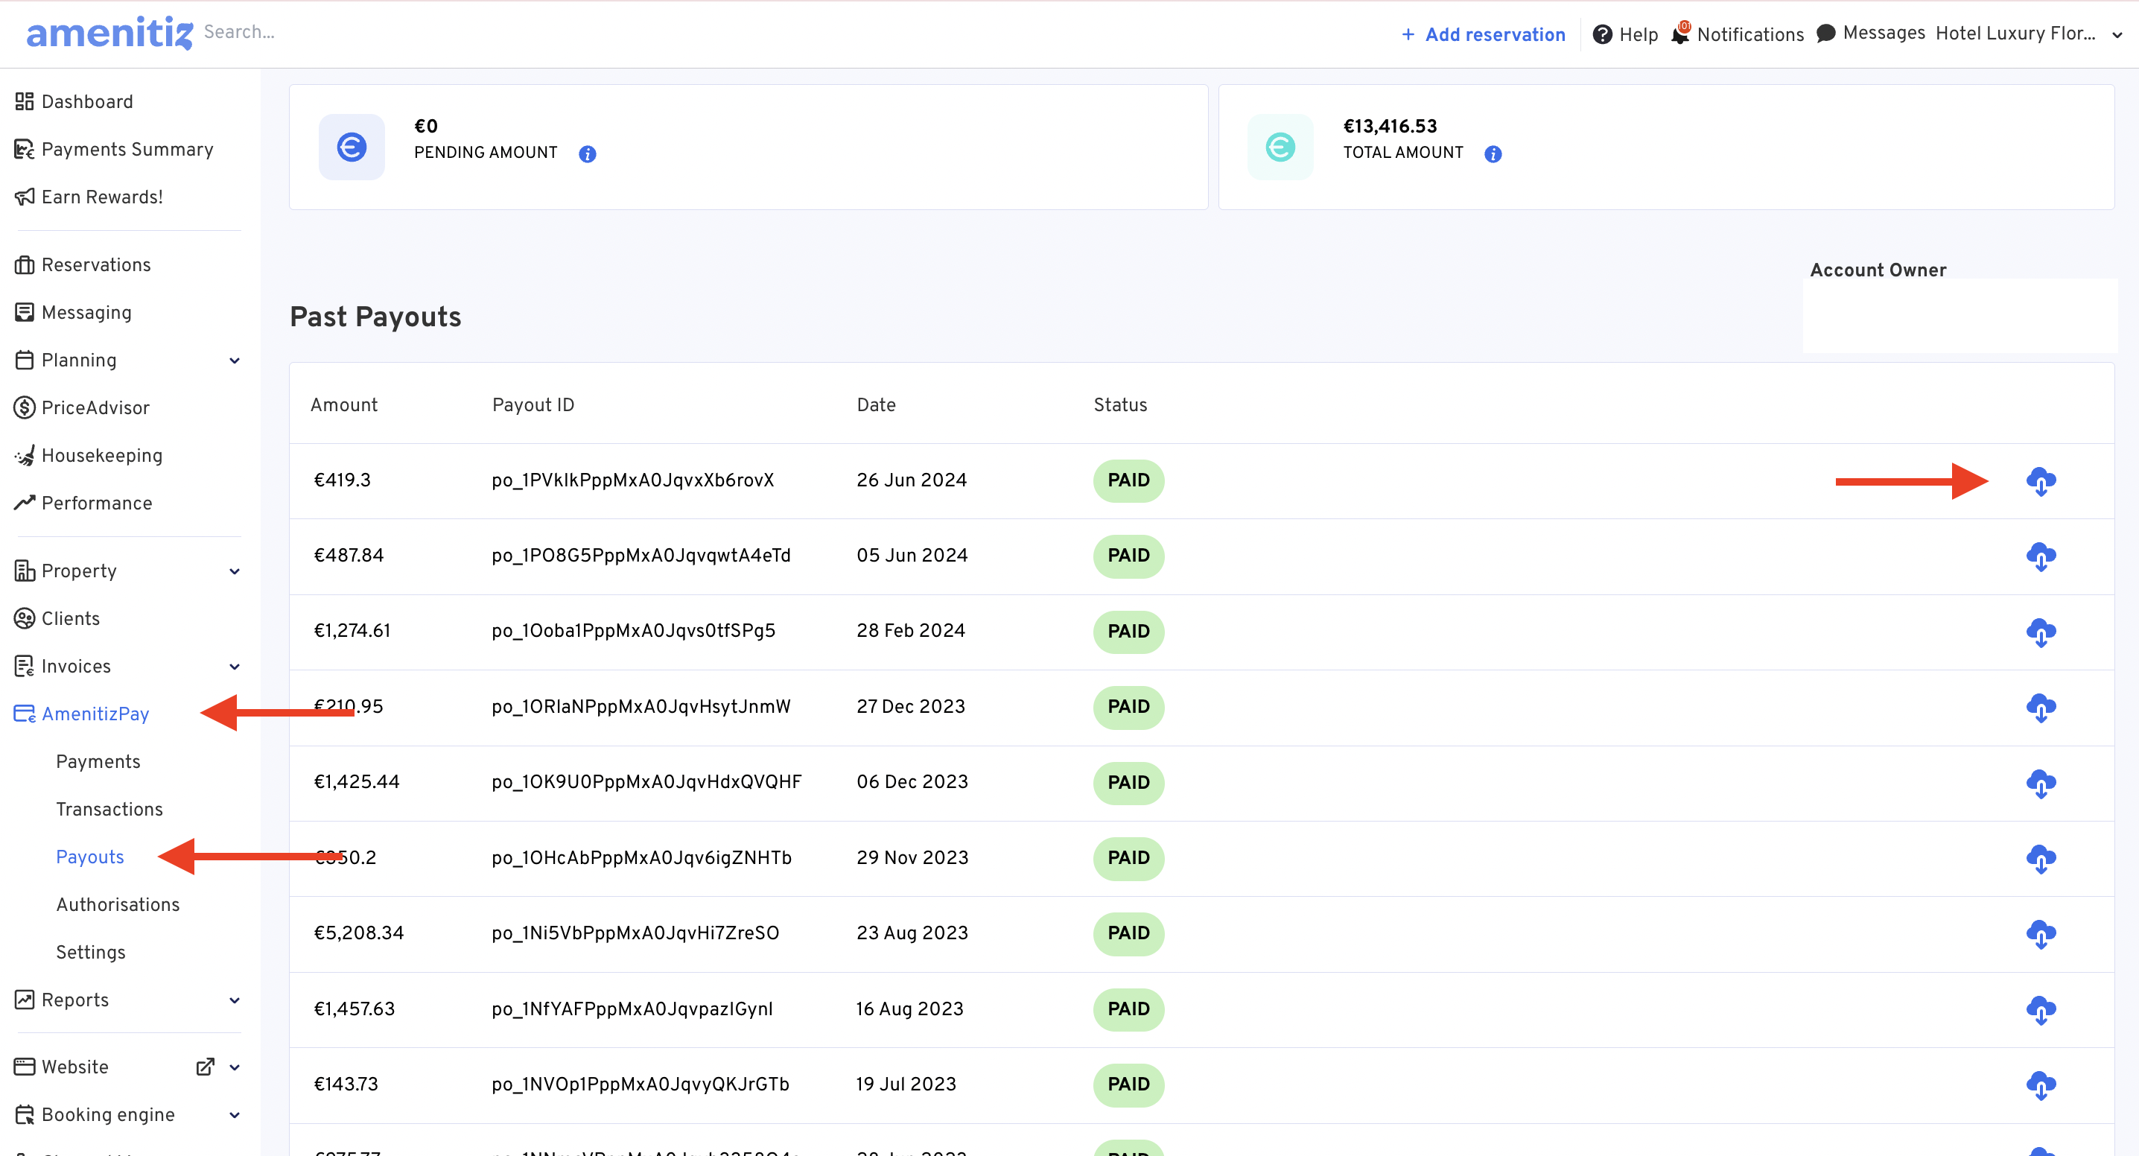Click the Housekeeping broom icon
Screen dimensions: 2139x1156
click(24, 455)
